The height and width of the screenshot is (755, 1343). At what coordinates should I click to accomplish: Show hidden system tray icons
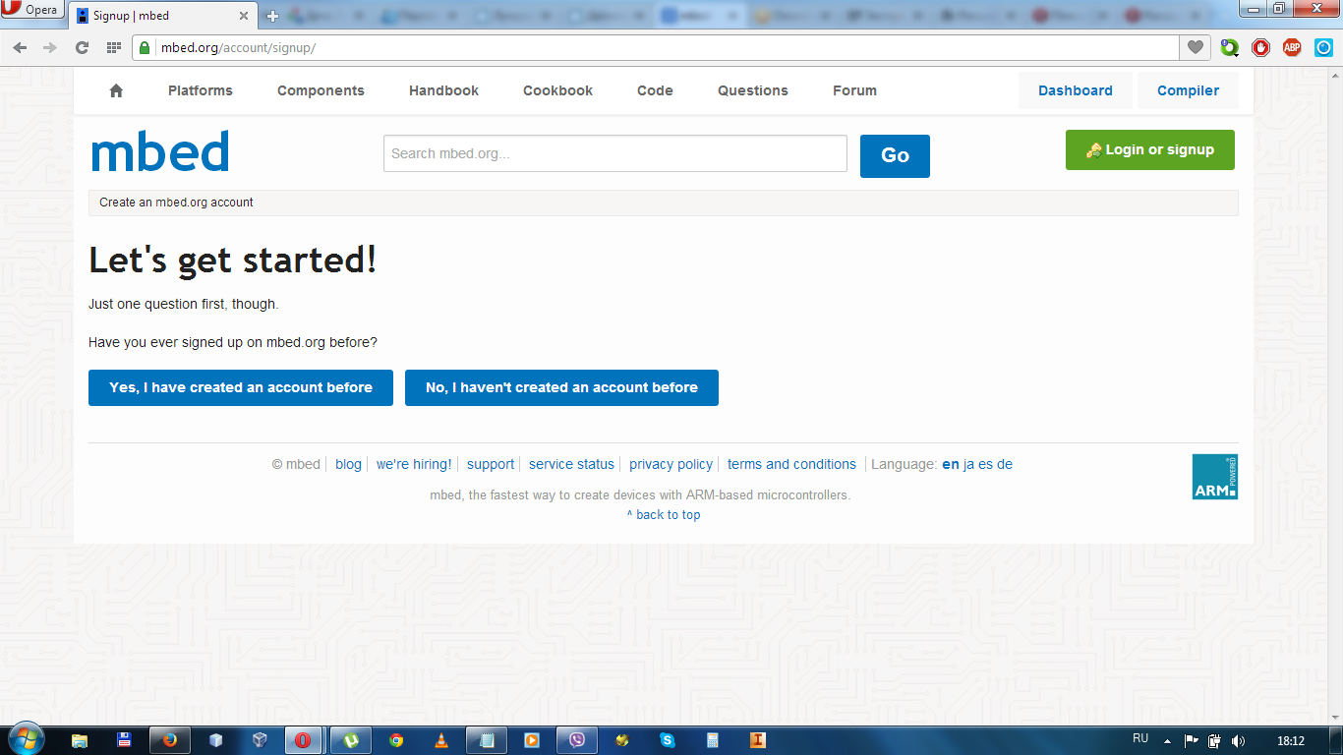(x=1167, y=740)
